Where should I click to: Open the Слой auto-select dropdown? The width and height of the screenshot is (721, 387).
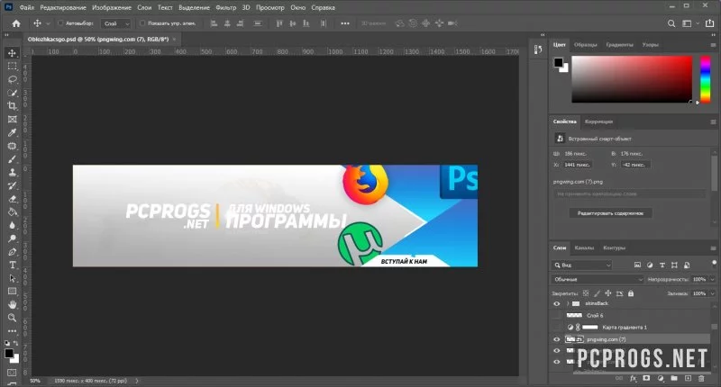click(116, 23)
